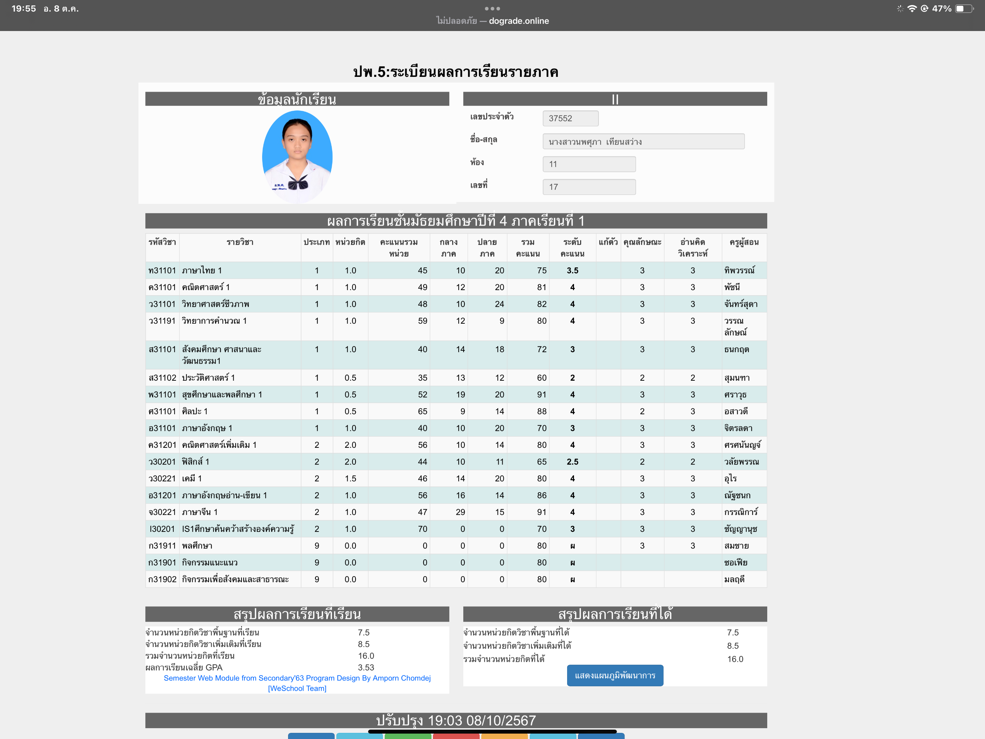Select the ฟิสิกส์ 1 subject
This screenshot has width=985, height=739.
click(x=195, y=462)
